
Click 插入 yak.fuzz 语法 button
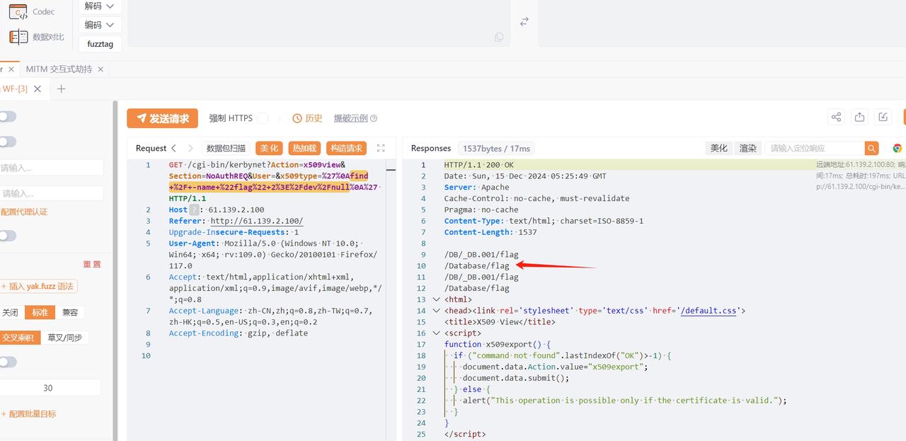point(39,286)
